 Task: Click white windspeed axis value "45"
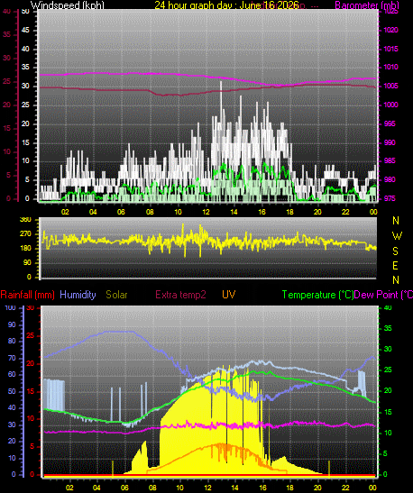click(25, 30)
